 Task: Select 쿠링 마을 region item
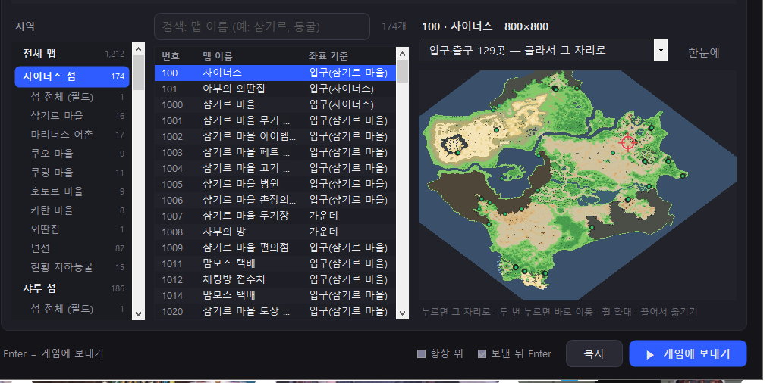(x=73, y=173)
